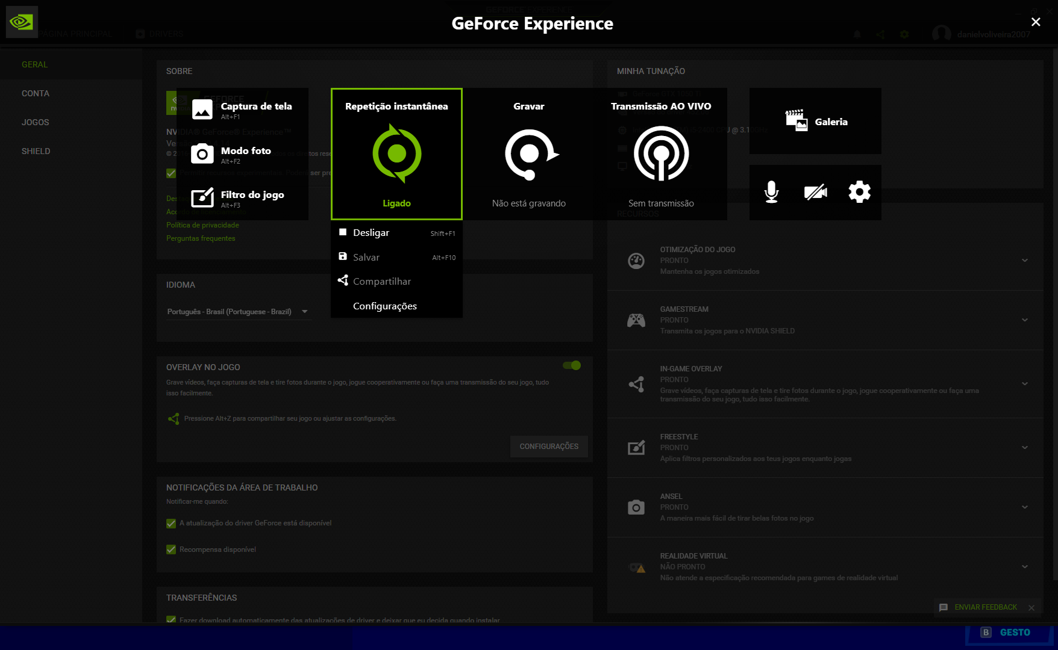Click the Realidade Virtual warning icon
This screenshot has height=650, width=1058.
(x=637, y=567)
